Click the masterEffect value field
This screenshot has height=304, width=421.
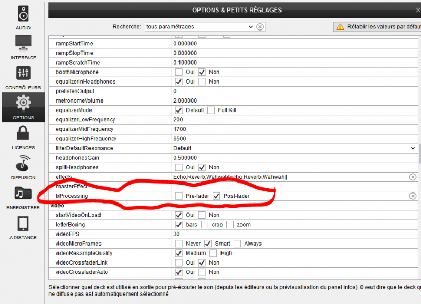[295, 187]
